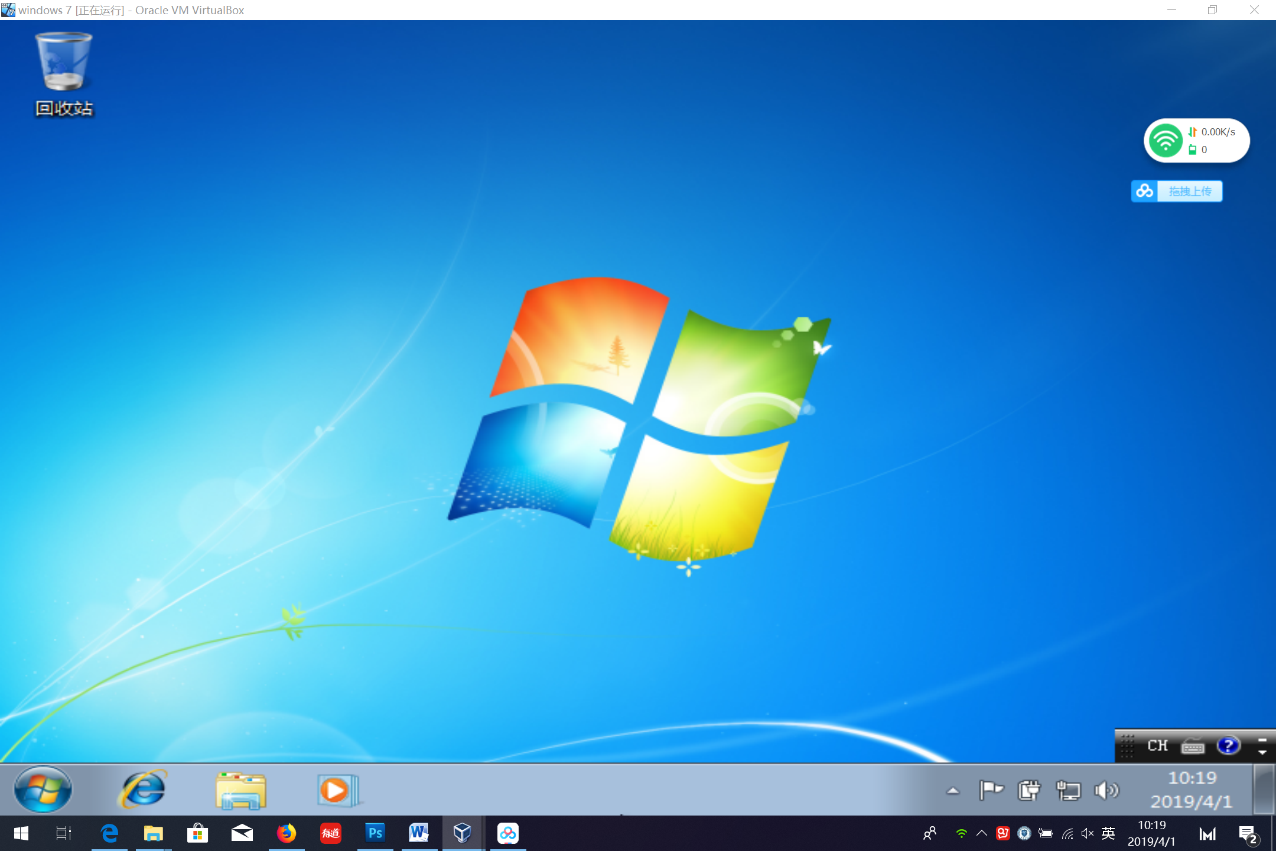Minimize the language bar

coord(1262,740)
